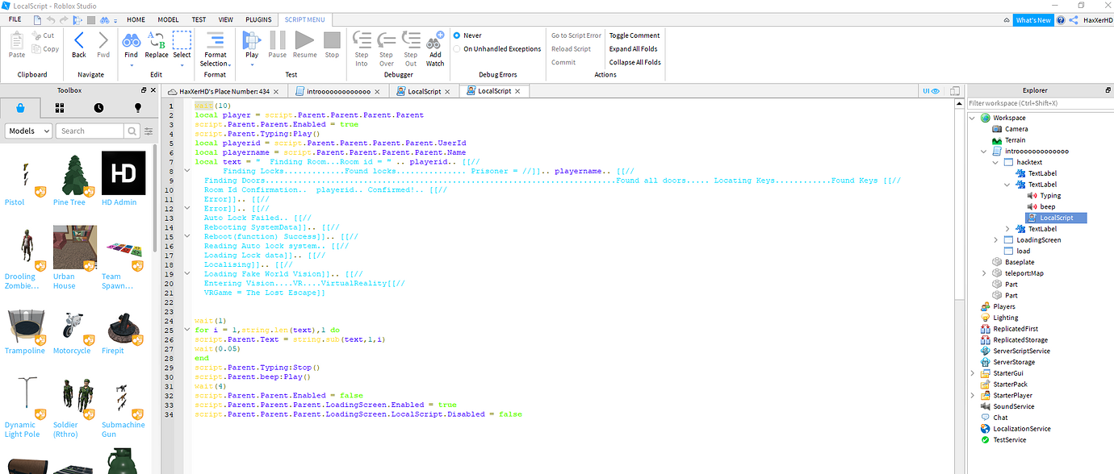The image size is (1114, 474).
Task: Select the Never radio button under Debug Errors
Action: click(x=458, y=35)
